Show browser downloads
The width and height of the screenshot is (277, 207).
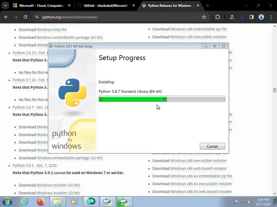coord(242,17)
